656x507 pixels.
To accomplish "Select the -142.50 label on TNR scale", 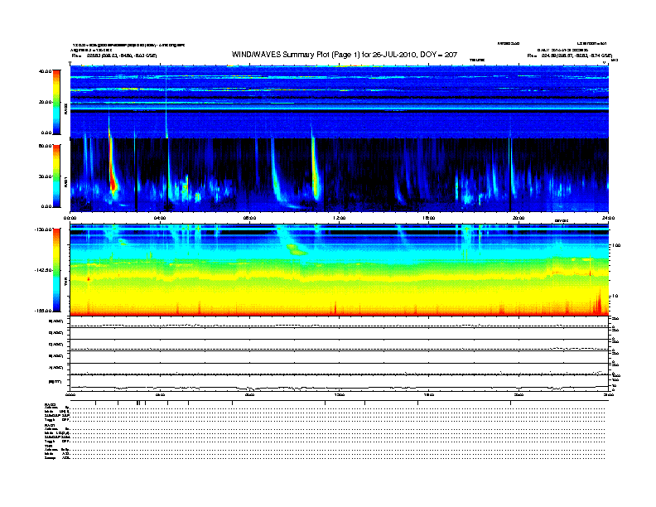I will click(x=43, y=270).
